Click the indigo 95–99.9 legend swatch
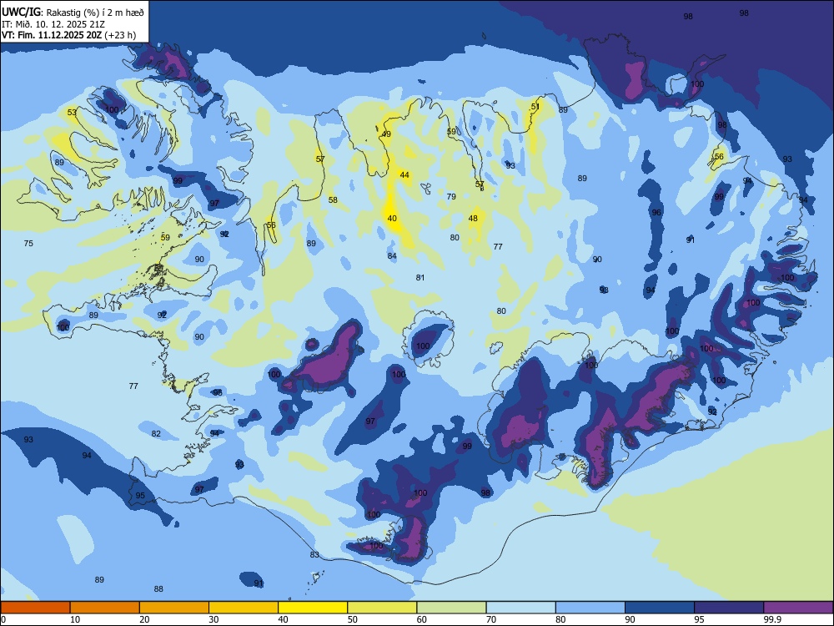Screen dimensions: 834x626 pyautogui.click(x=729, y=608)
